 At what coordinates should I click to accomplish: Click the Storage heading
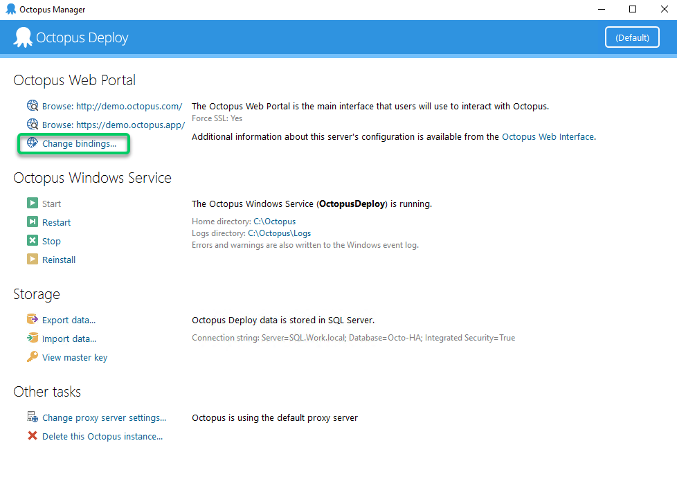[37, 294]
